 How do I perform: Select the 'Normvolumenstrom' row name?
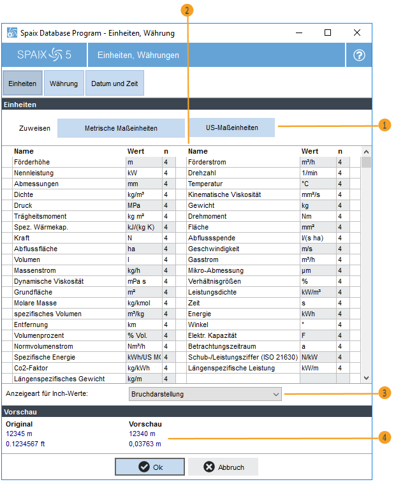pyautogui.click(x=43, y=346)
